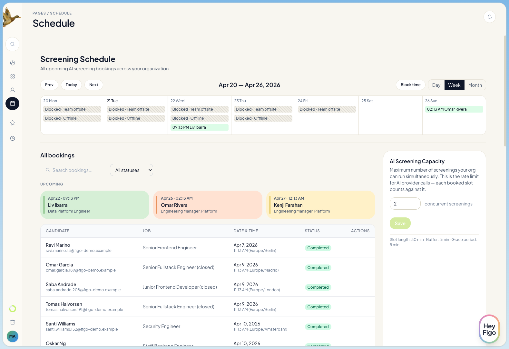This screenshot has width=509, height=349.
Task: Open the Hey Figo assistant bubble
Action: point(489,329)
